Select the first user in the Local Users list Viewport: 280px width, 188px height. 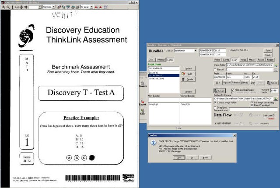[164, 73]
